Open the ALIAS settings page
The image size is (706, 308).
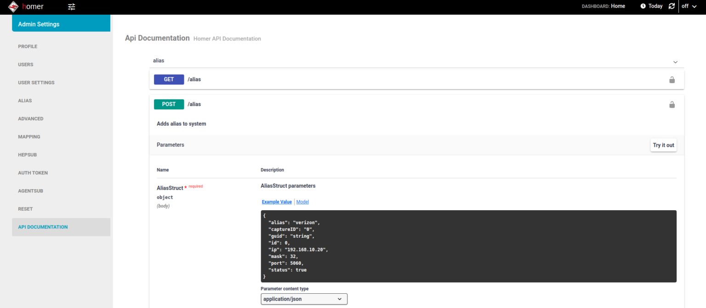[x=25, y=101]
